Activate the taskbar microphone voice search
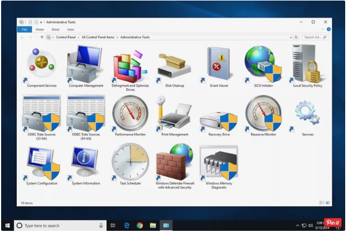348x232 pixels. [x=101, y=226]
